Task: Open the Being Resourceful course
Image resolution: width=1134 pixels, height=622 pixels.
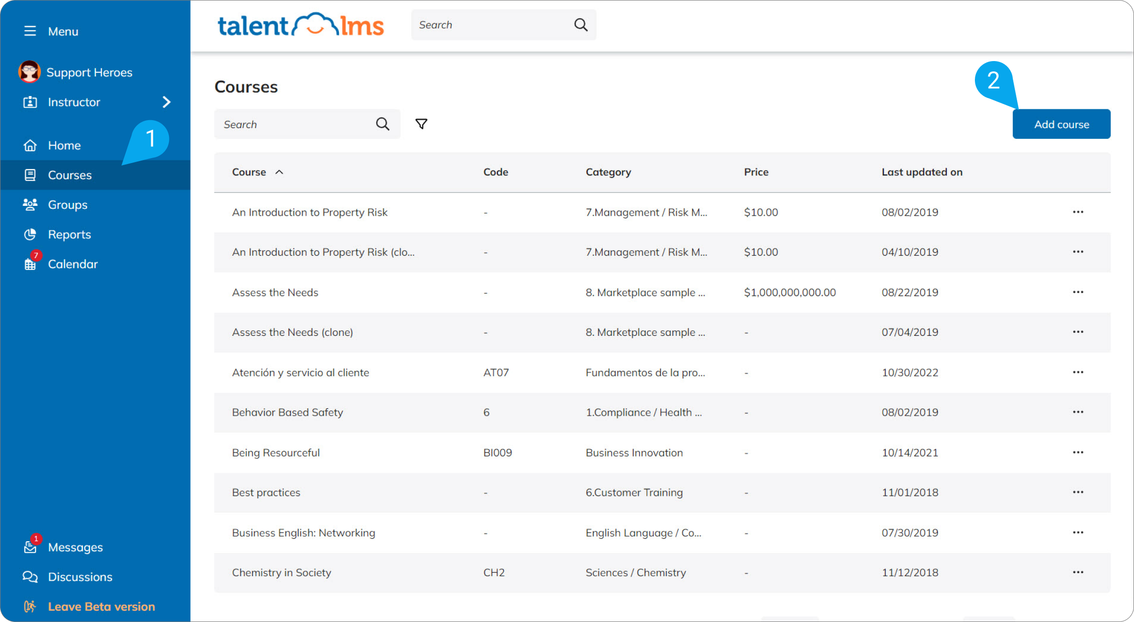Action: coord(276,453)
